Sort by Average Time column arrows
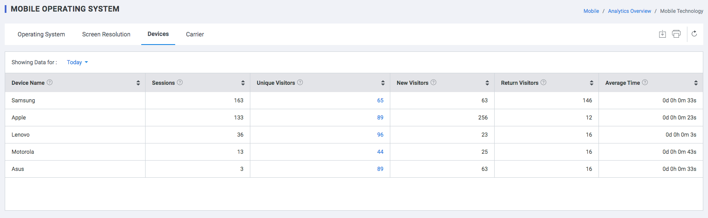 coord(696,83)
